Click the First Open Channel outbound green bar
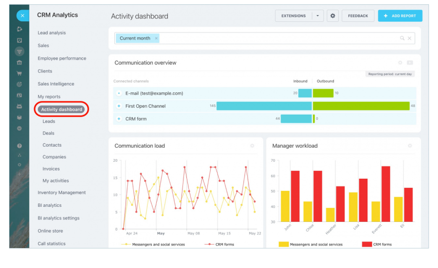 pyautogui.click(x=361, y=106)
